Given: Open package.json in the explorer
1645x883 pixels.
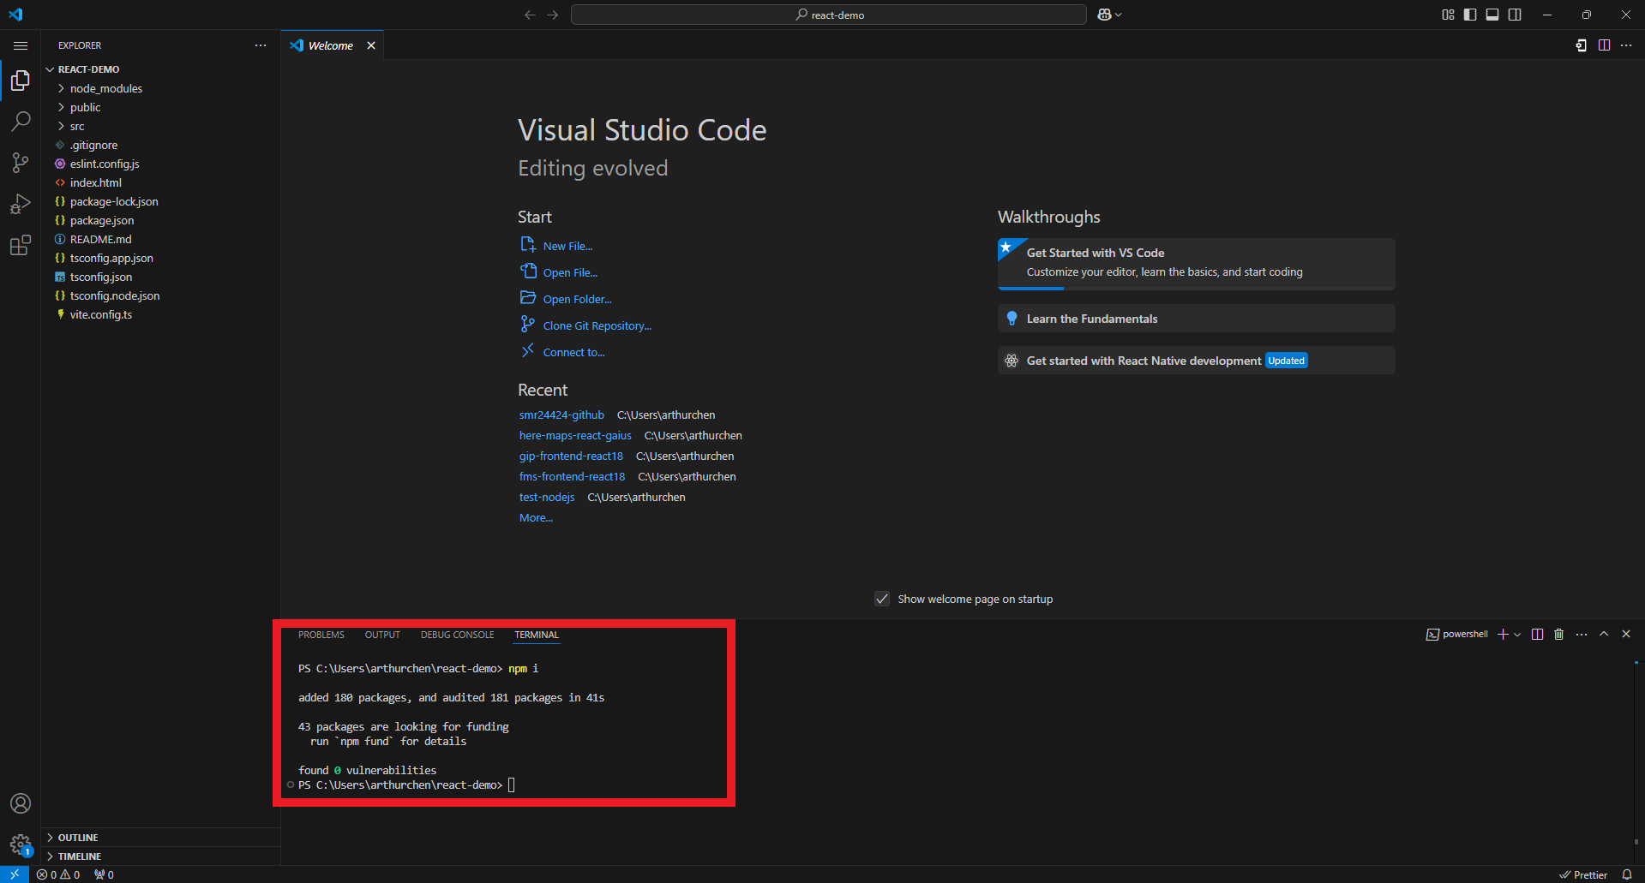Looking at the screenshot, I should click(161, 220).
